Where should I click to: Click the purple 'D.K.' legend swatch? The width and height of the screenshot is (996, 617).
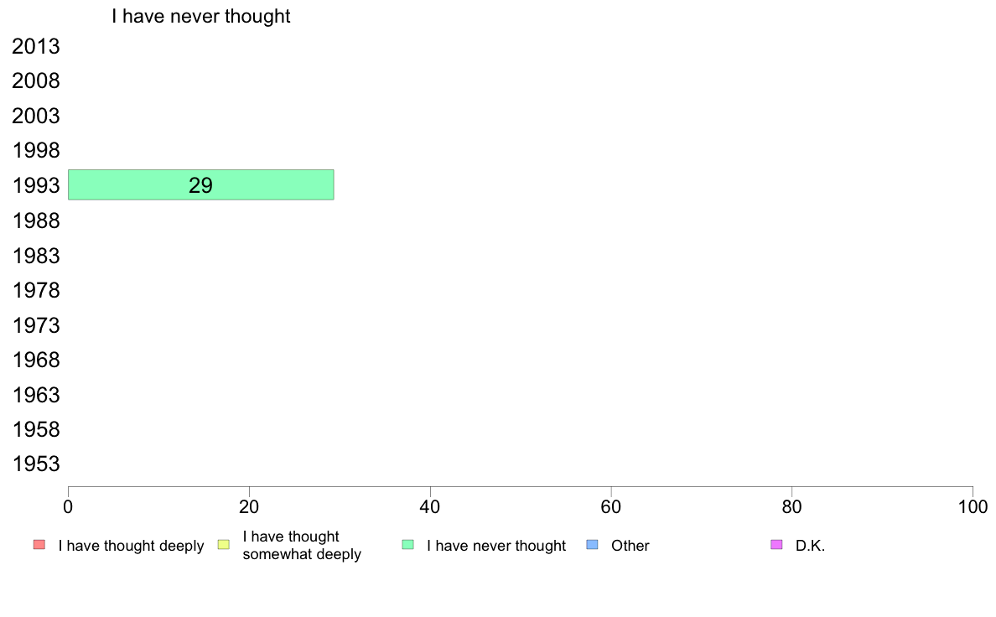coord(776,545)
